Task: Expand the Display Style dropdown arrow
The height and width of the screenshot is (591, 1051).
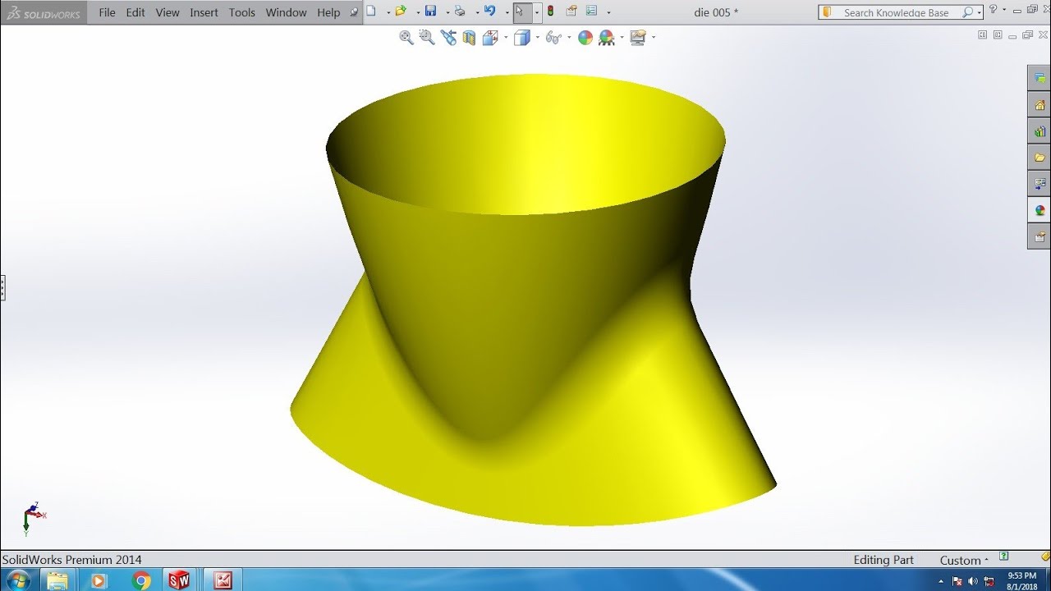Action: click(537, 38)
